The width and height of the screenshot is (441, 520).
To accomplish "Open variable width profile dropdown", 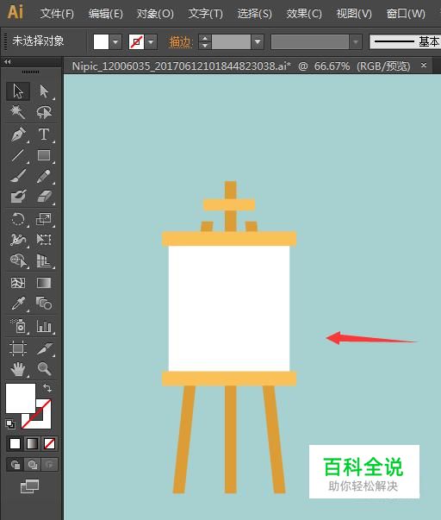I will click(356, 42).
